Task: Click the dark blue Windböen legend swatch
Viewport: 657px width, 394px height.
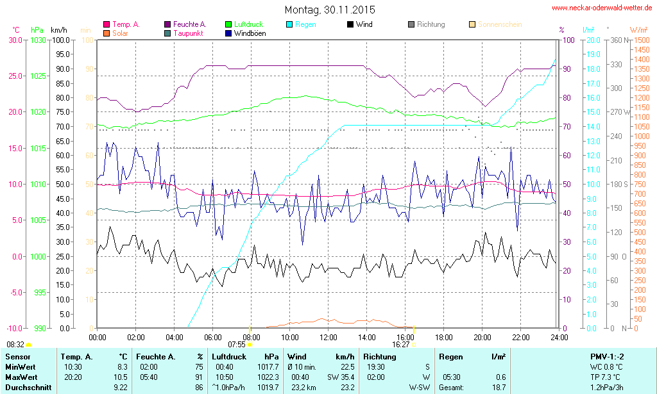Action: pyautogui.click(x=229, y=33)
